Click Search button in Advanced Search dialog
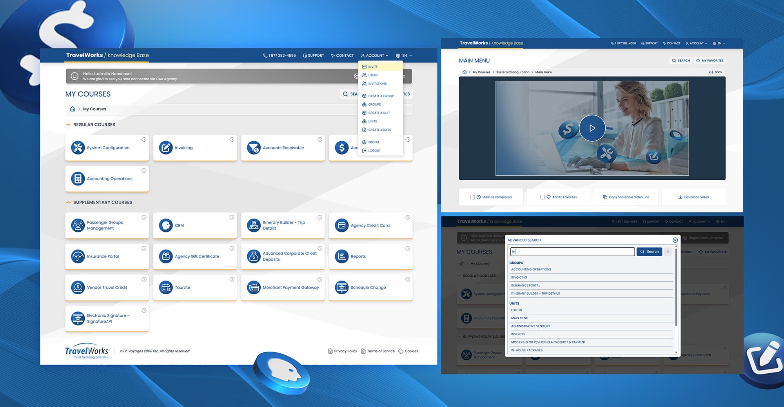Image resolution: width=784 pixels, height=407 pixels. pos(649,252)
